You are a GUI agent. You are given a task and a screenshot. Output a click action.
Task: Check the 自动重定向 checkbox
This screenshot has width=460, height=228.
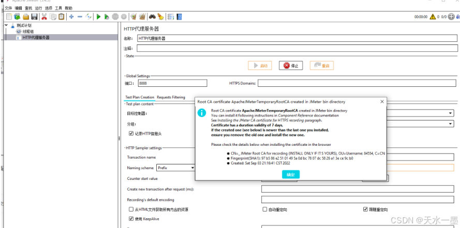click(x=265, y=209)
